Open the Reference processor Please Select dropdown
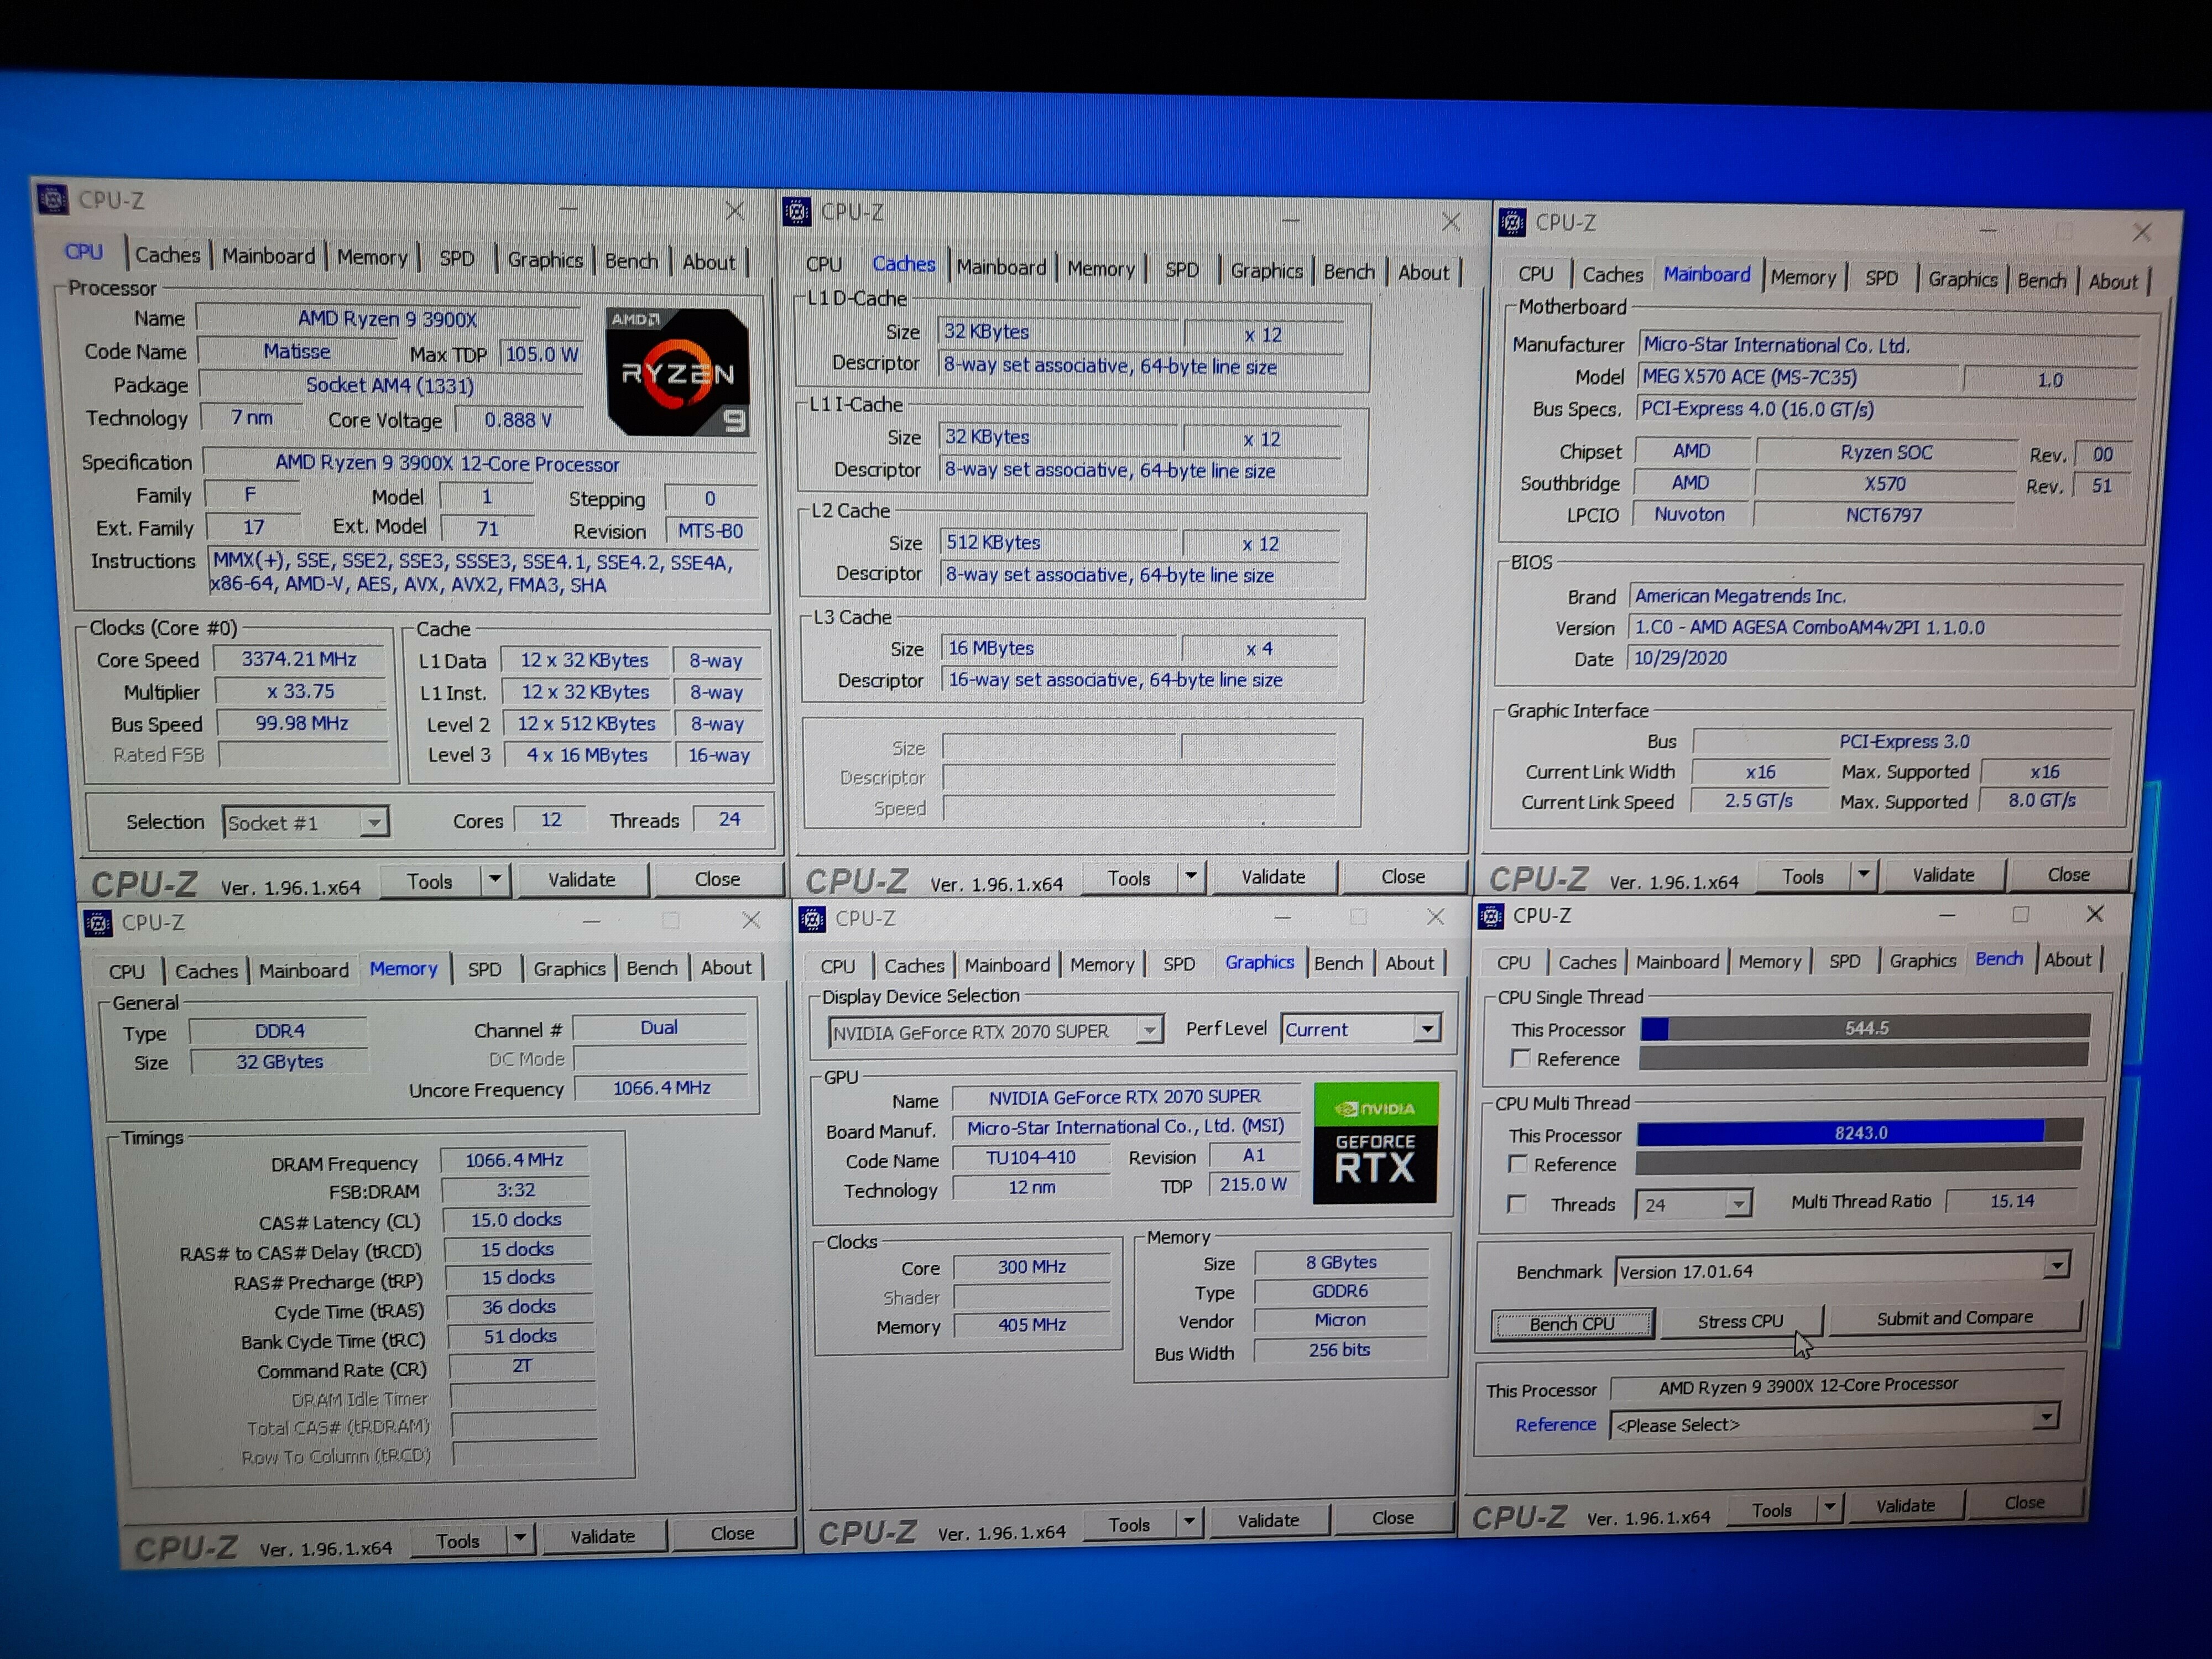This screenshot has height=1659, width=2212. point(2046,1418)
